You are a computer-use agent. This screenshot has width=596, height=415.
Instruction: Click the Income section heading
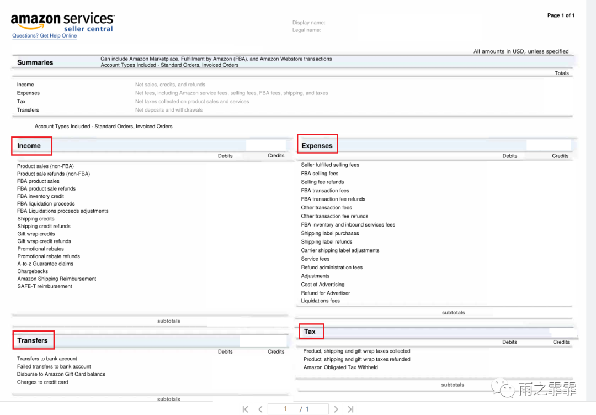(x=29, y=146)
